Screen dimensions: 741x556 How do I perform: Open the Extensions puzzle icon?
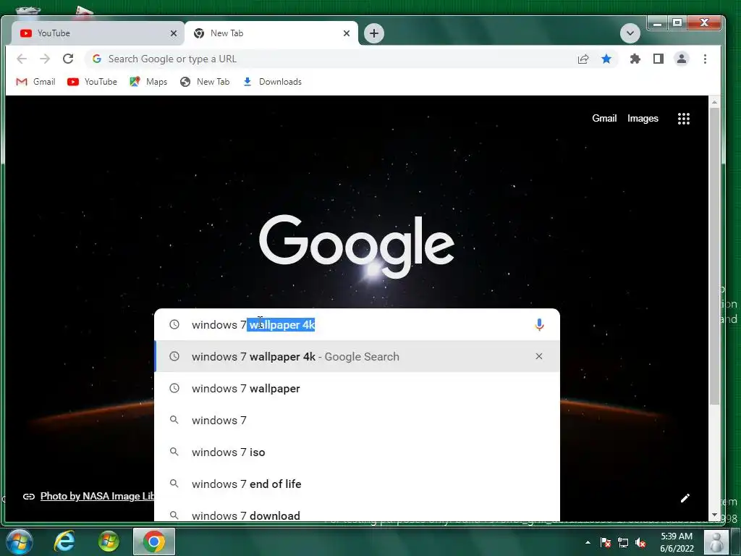[x=635, y=59]
